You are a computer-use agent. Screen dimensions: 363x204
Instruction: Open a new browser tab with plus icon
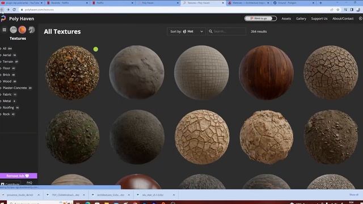coord(320,3)
